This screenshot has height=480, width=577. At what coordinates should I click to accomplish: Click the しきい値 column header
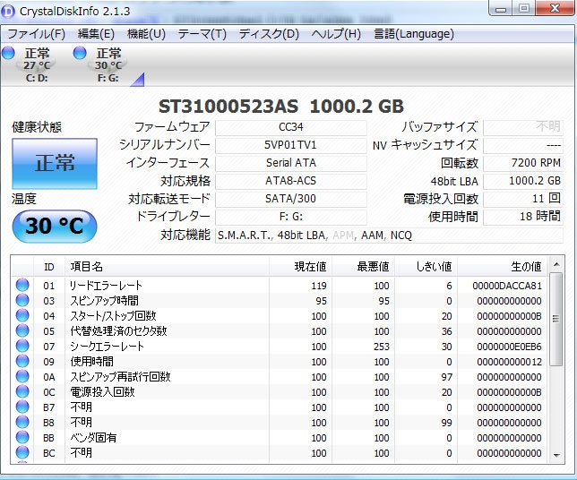426,267
